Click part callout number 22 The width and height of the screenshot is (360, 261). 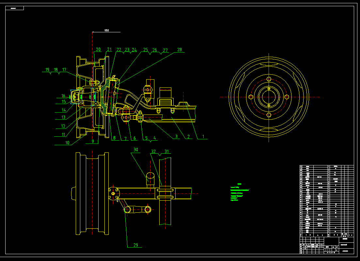tap(119, 50)
